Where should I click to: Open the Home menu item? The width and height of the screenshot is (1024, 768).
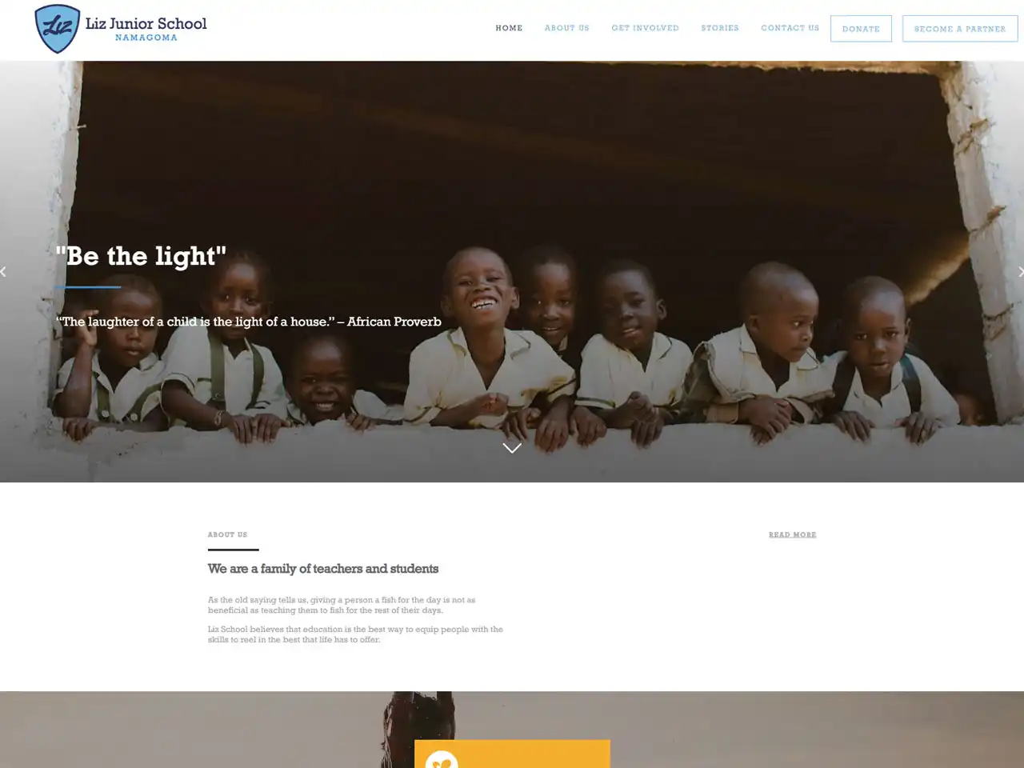point(509,28)
